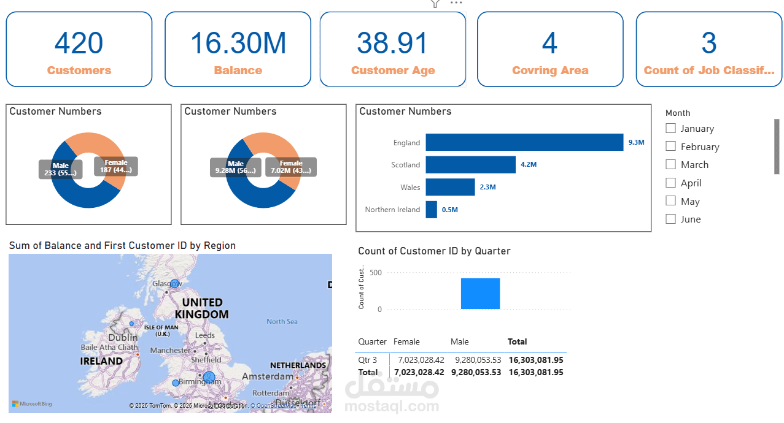Viewport: 784px width, 423px height.
Task: Enable the May month filter
Action: point(671,200)
